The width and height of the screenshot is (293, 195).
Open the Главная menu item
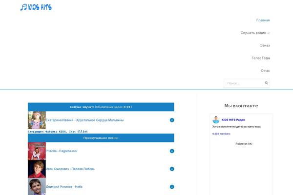tap(263, 20)
